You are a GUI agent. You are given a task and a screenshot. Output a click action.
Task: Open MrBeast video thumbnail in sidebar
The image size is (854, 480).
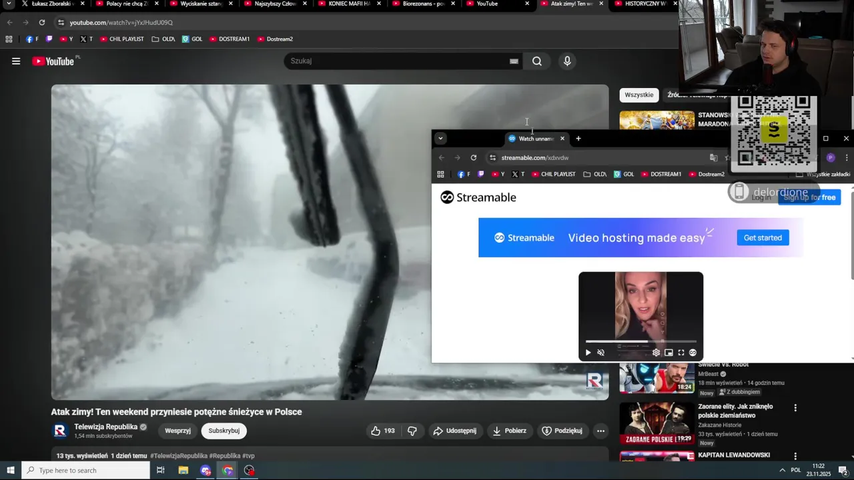pos(657,378)
